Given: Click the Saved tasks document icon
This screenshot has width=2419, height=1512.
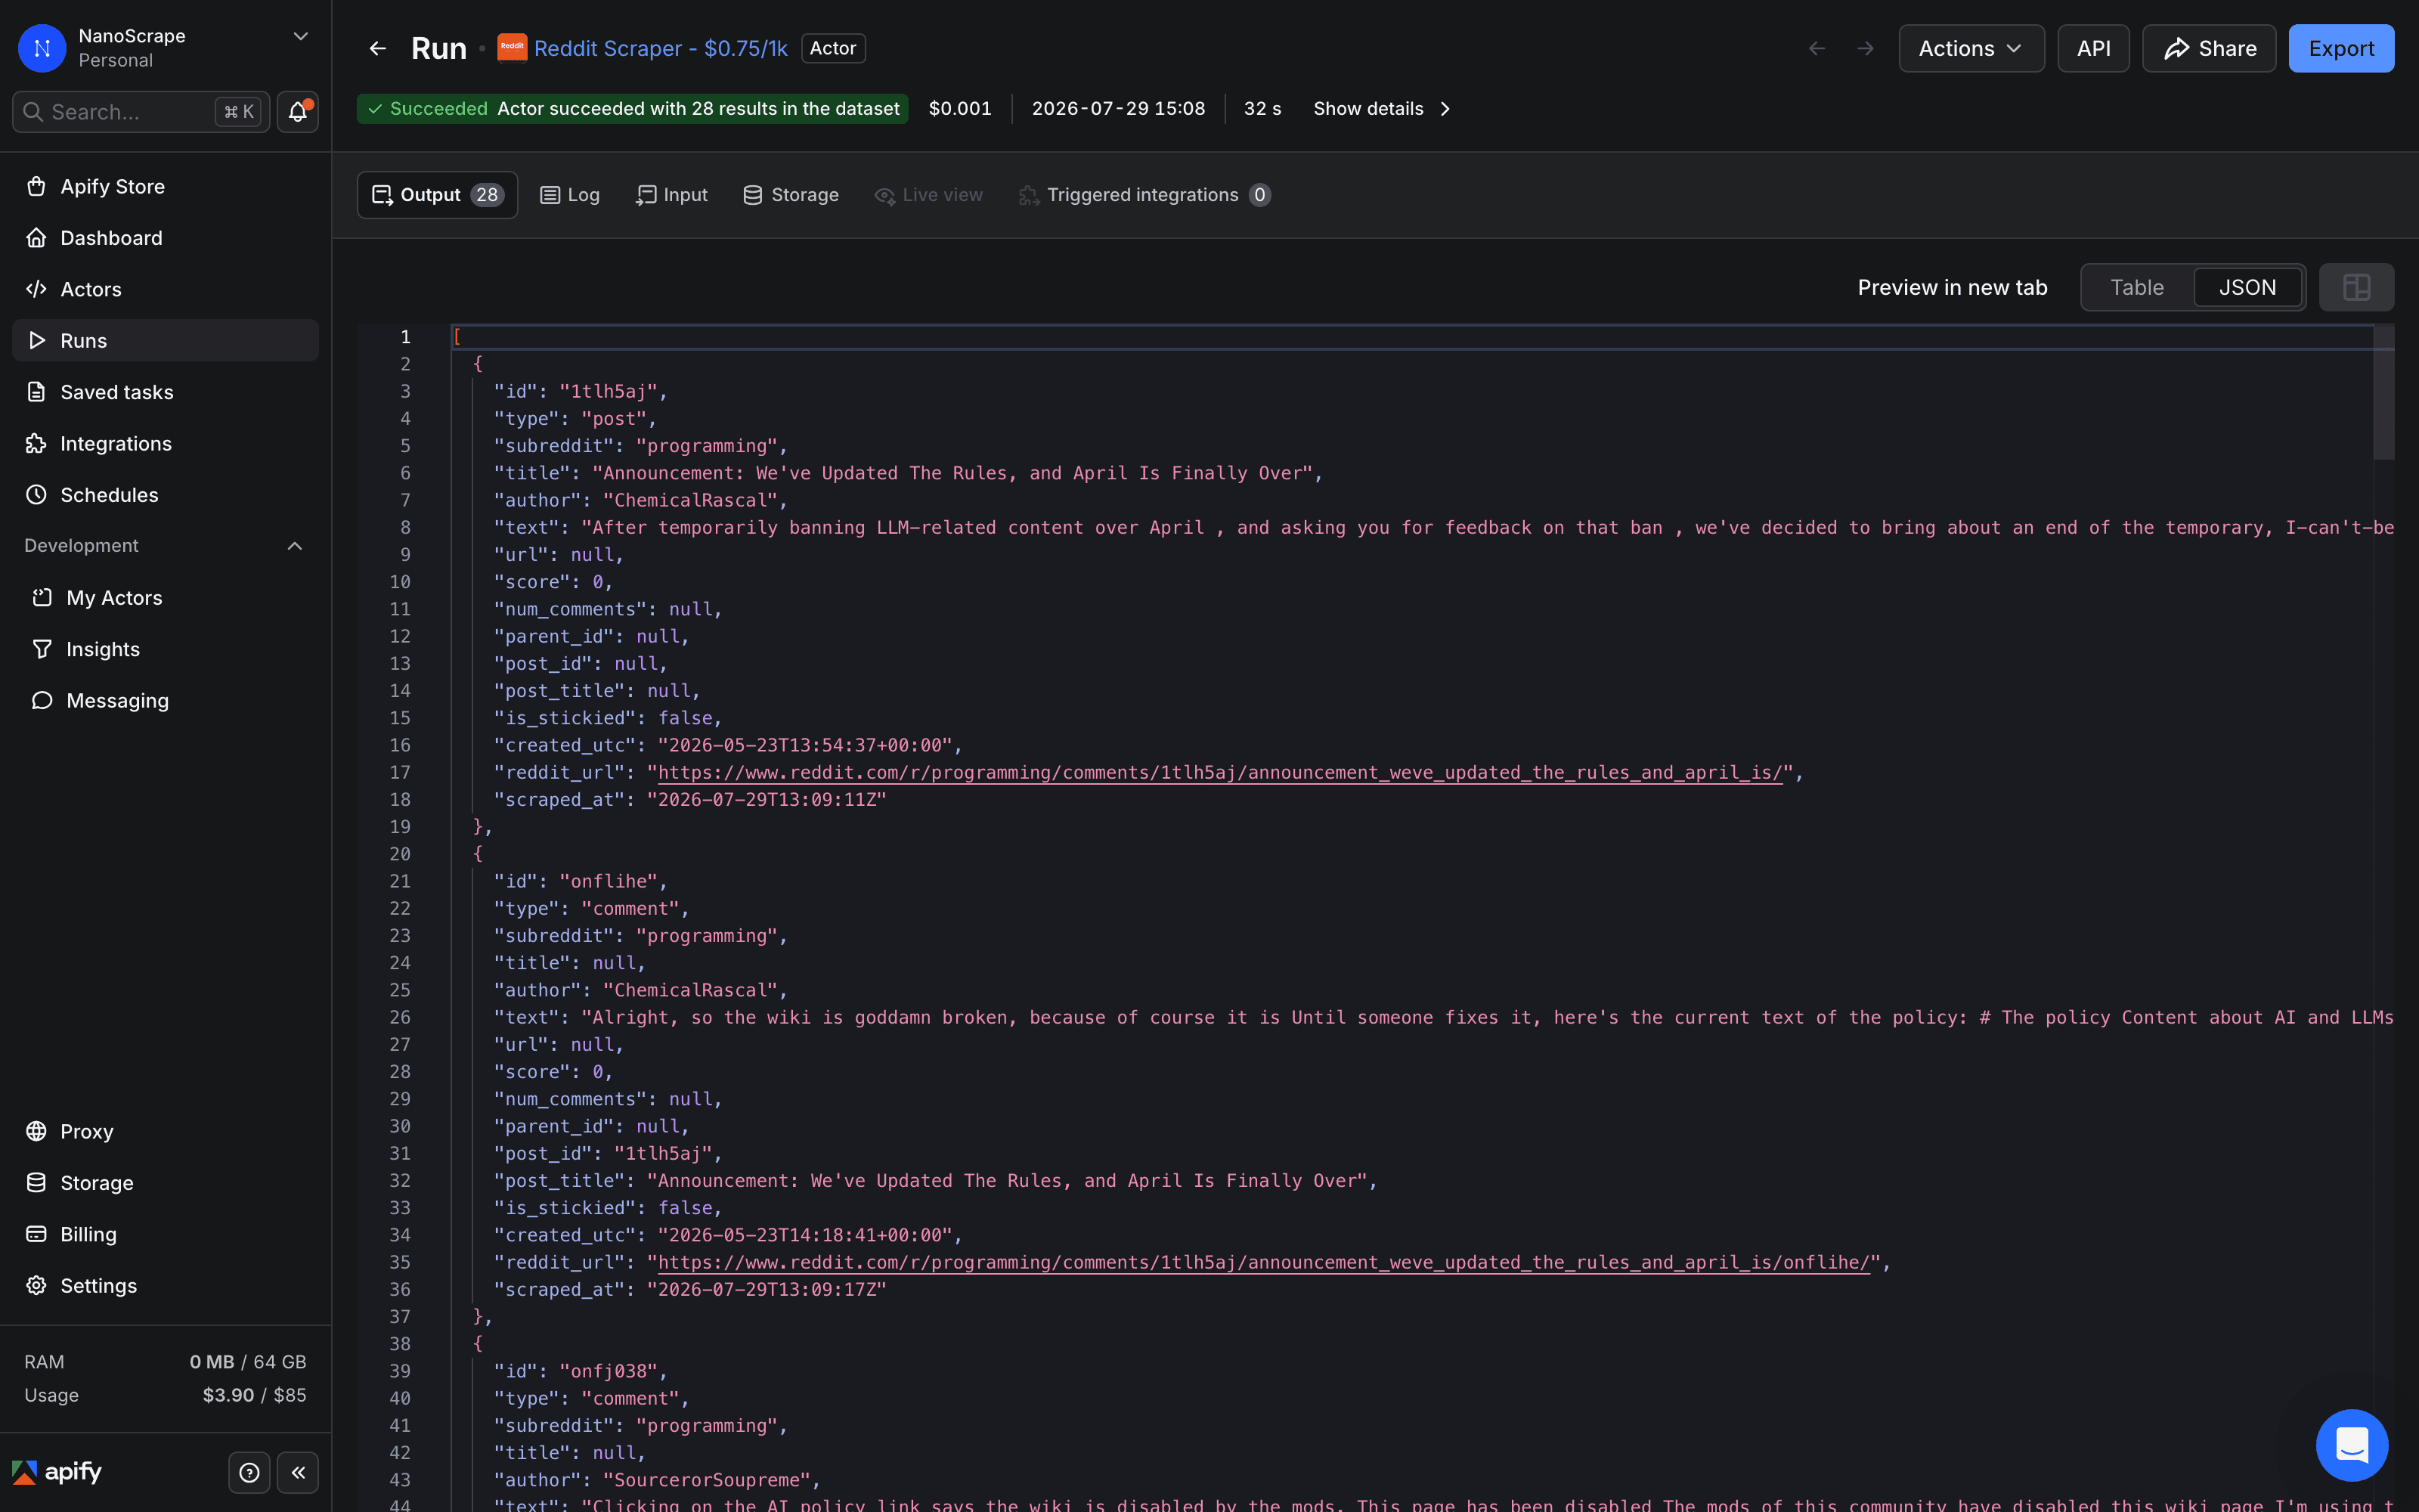Looking at the screenshot, I should pos(36,392).
